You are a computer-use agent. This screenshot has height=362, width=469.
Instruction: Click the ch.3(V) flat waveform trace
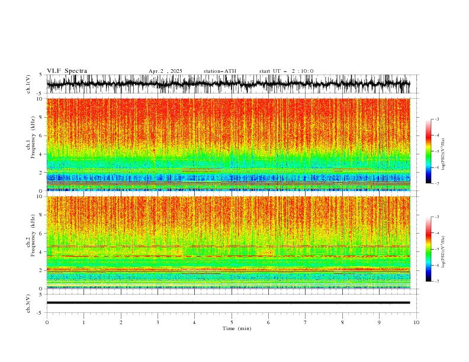pos(228,303)
